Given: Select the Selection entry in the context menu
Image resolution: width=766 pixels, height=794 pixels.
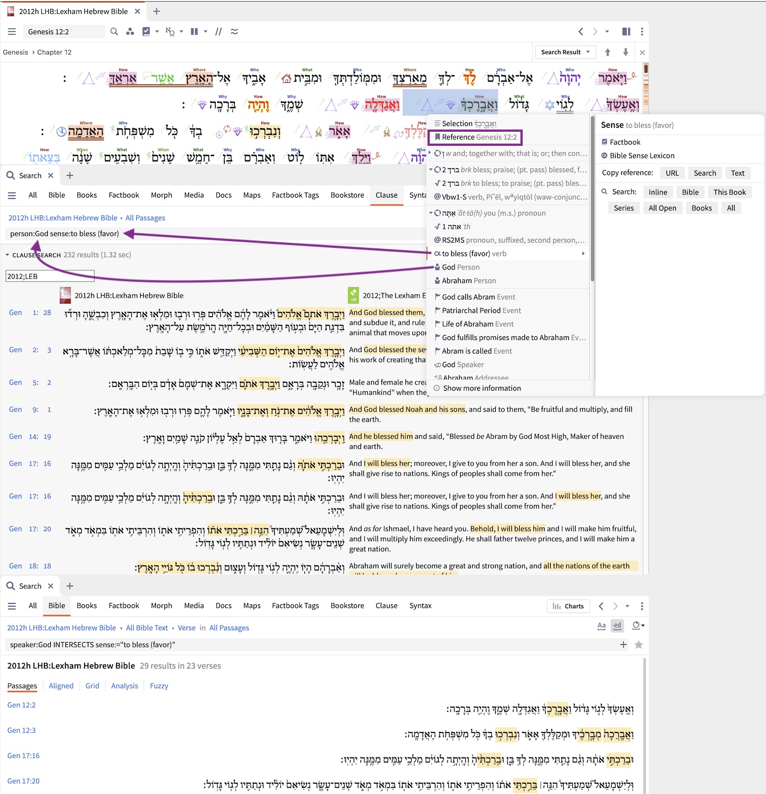Looking at the screenshot, I should [x=509, y=123].
